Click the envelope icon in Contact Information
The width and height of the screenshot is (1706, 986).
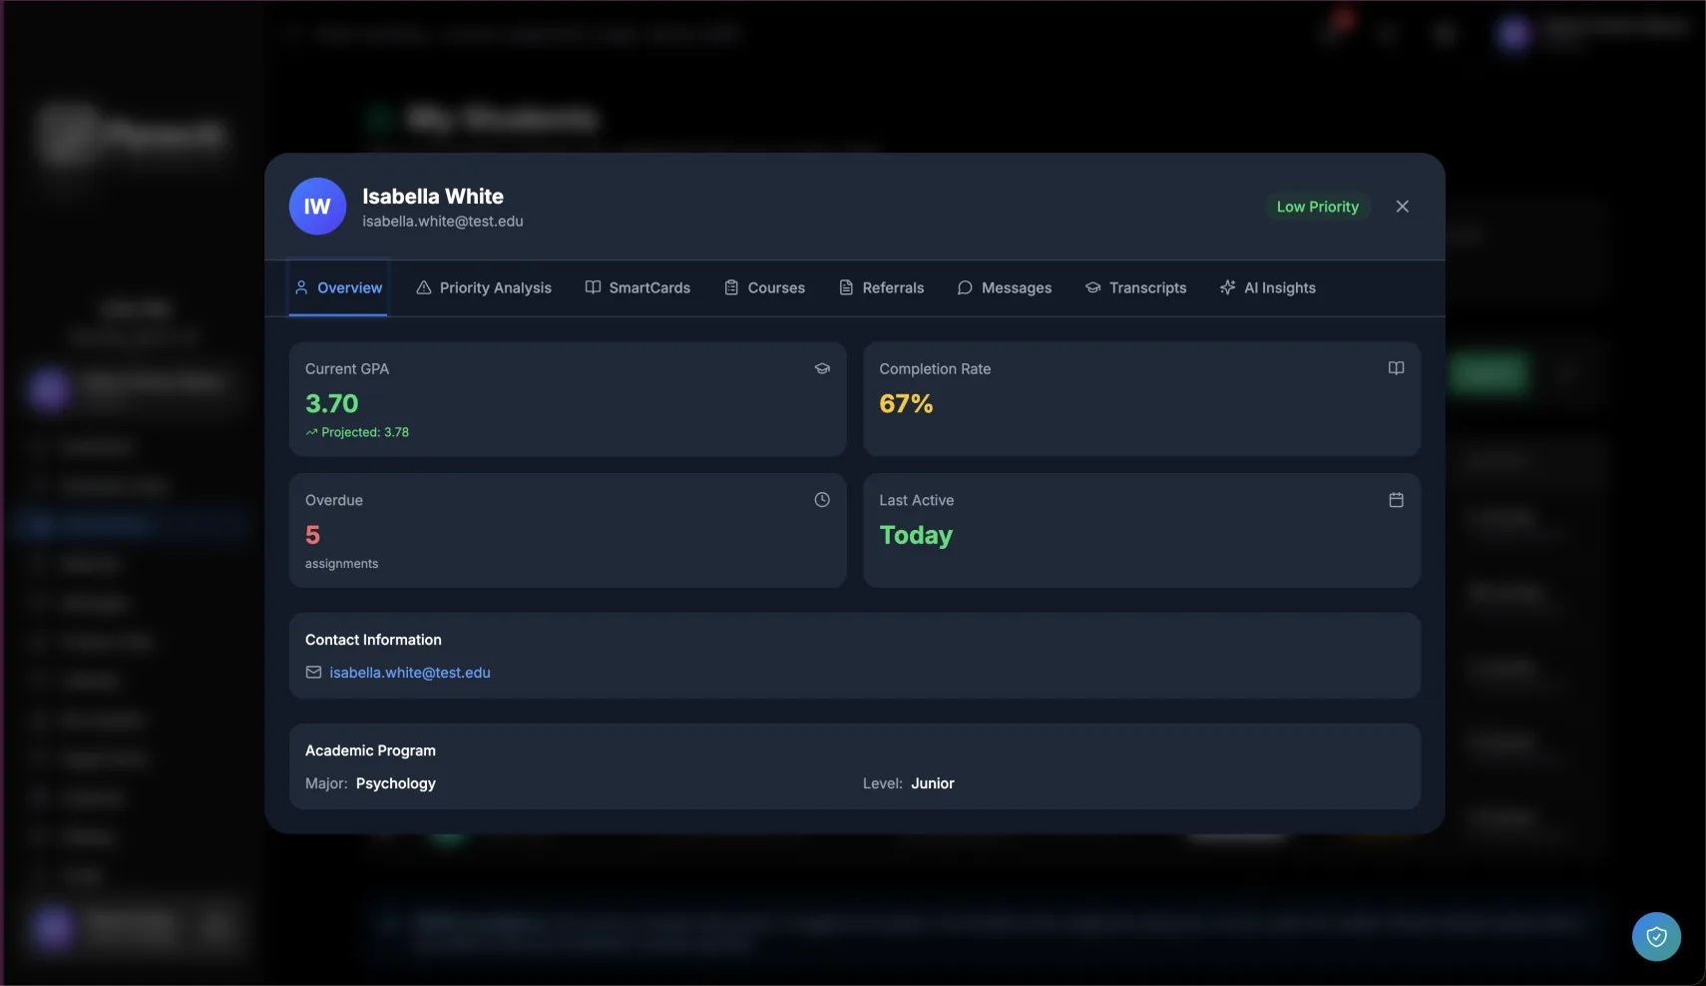tap(313, 673)
